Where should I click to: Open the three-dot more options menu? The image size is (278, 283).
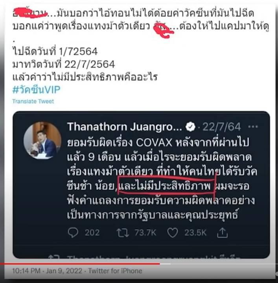pos(253,127)
